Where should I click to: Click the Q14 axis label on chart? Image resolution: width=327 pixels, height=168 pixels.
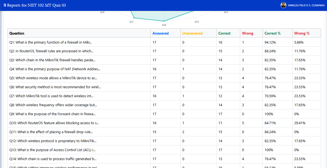(226, 12)
